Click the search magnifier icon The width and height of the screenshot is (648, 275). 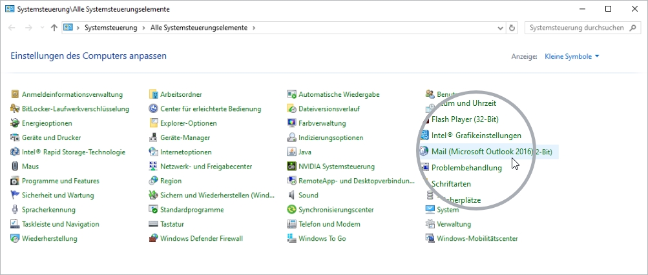click(632, 28)
